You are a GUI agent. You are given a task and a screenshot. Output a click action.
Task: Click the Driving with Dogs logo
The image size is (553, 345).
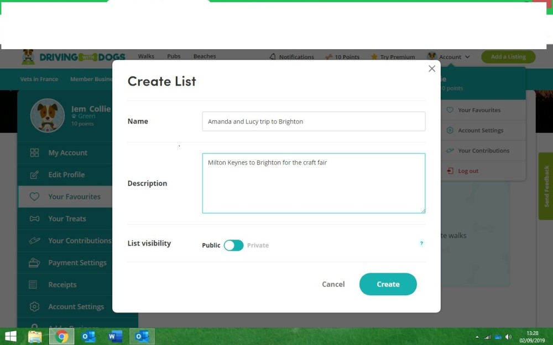pyautogui.click(x=74, y=57)
